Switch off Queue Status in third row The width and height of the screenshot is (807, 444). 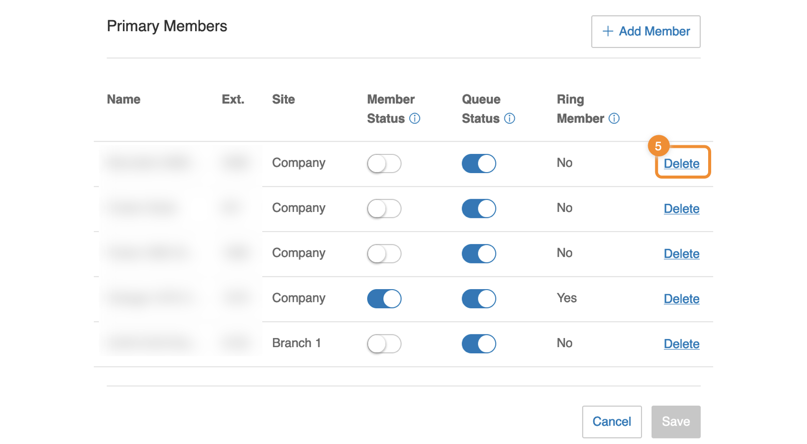[479, 254]
